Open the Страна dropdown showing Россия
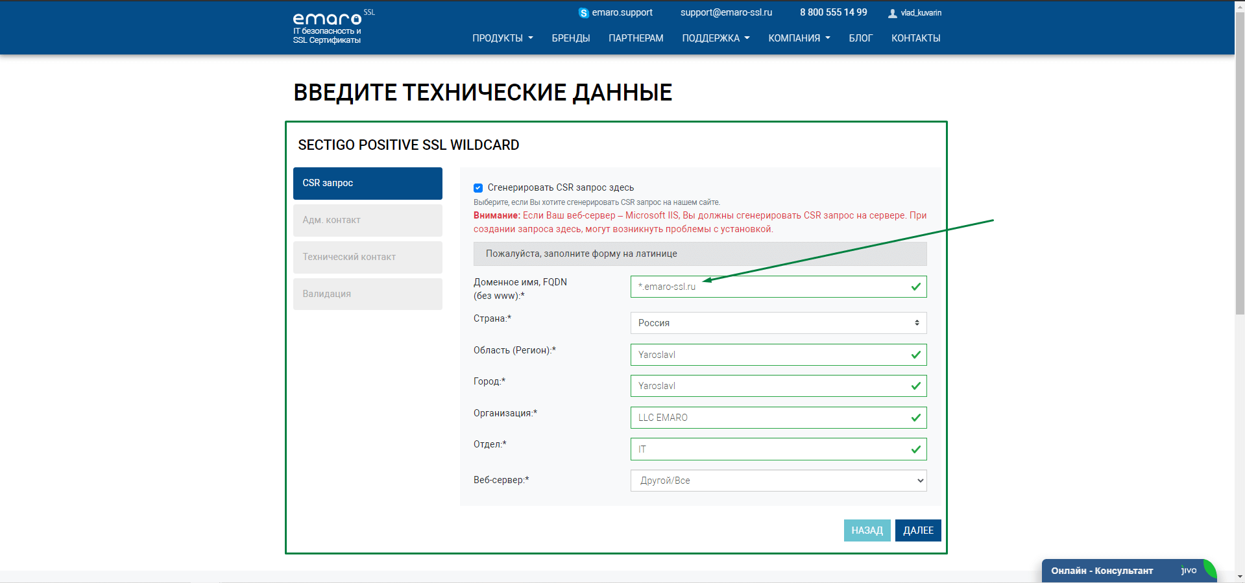This screenshot has width=1245, height=583. point(779,323)
